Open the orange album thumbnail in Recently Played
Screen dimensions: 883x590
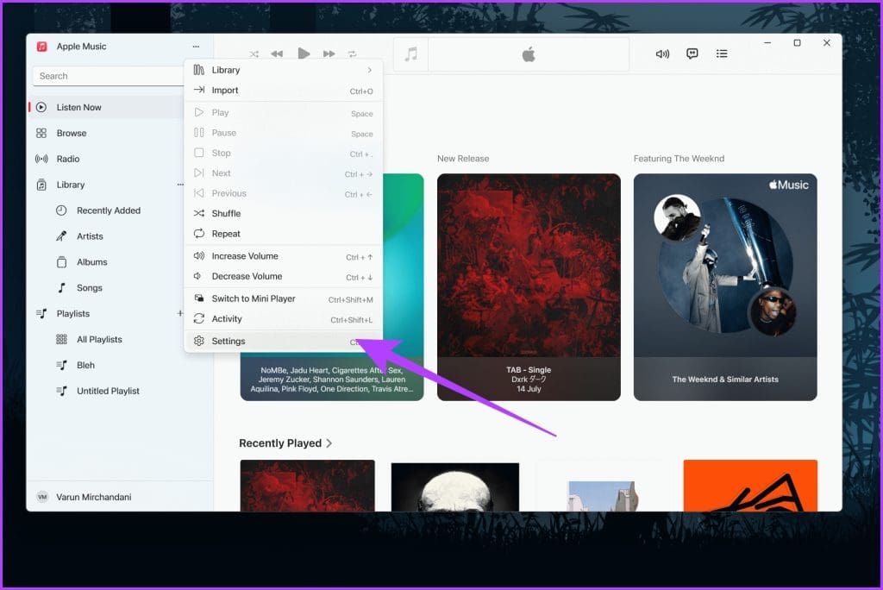(x=750, y=486)
